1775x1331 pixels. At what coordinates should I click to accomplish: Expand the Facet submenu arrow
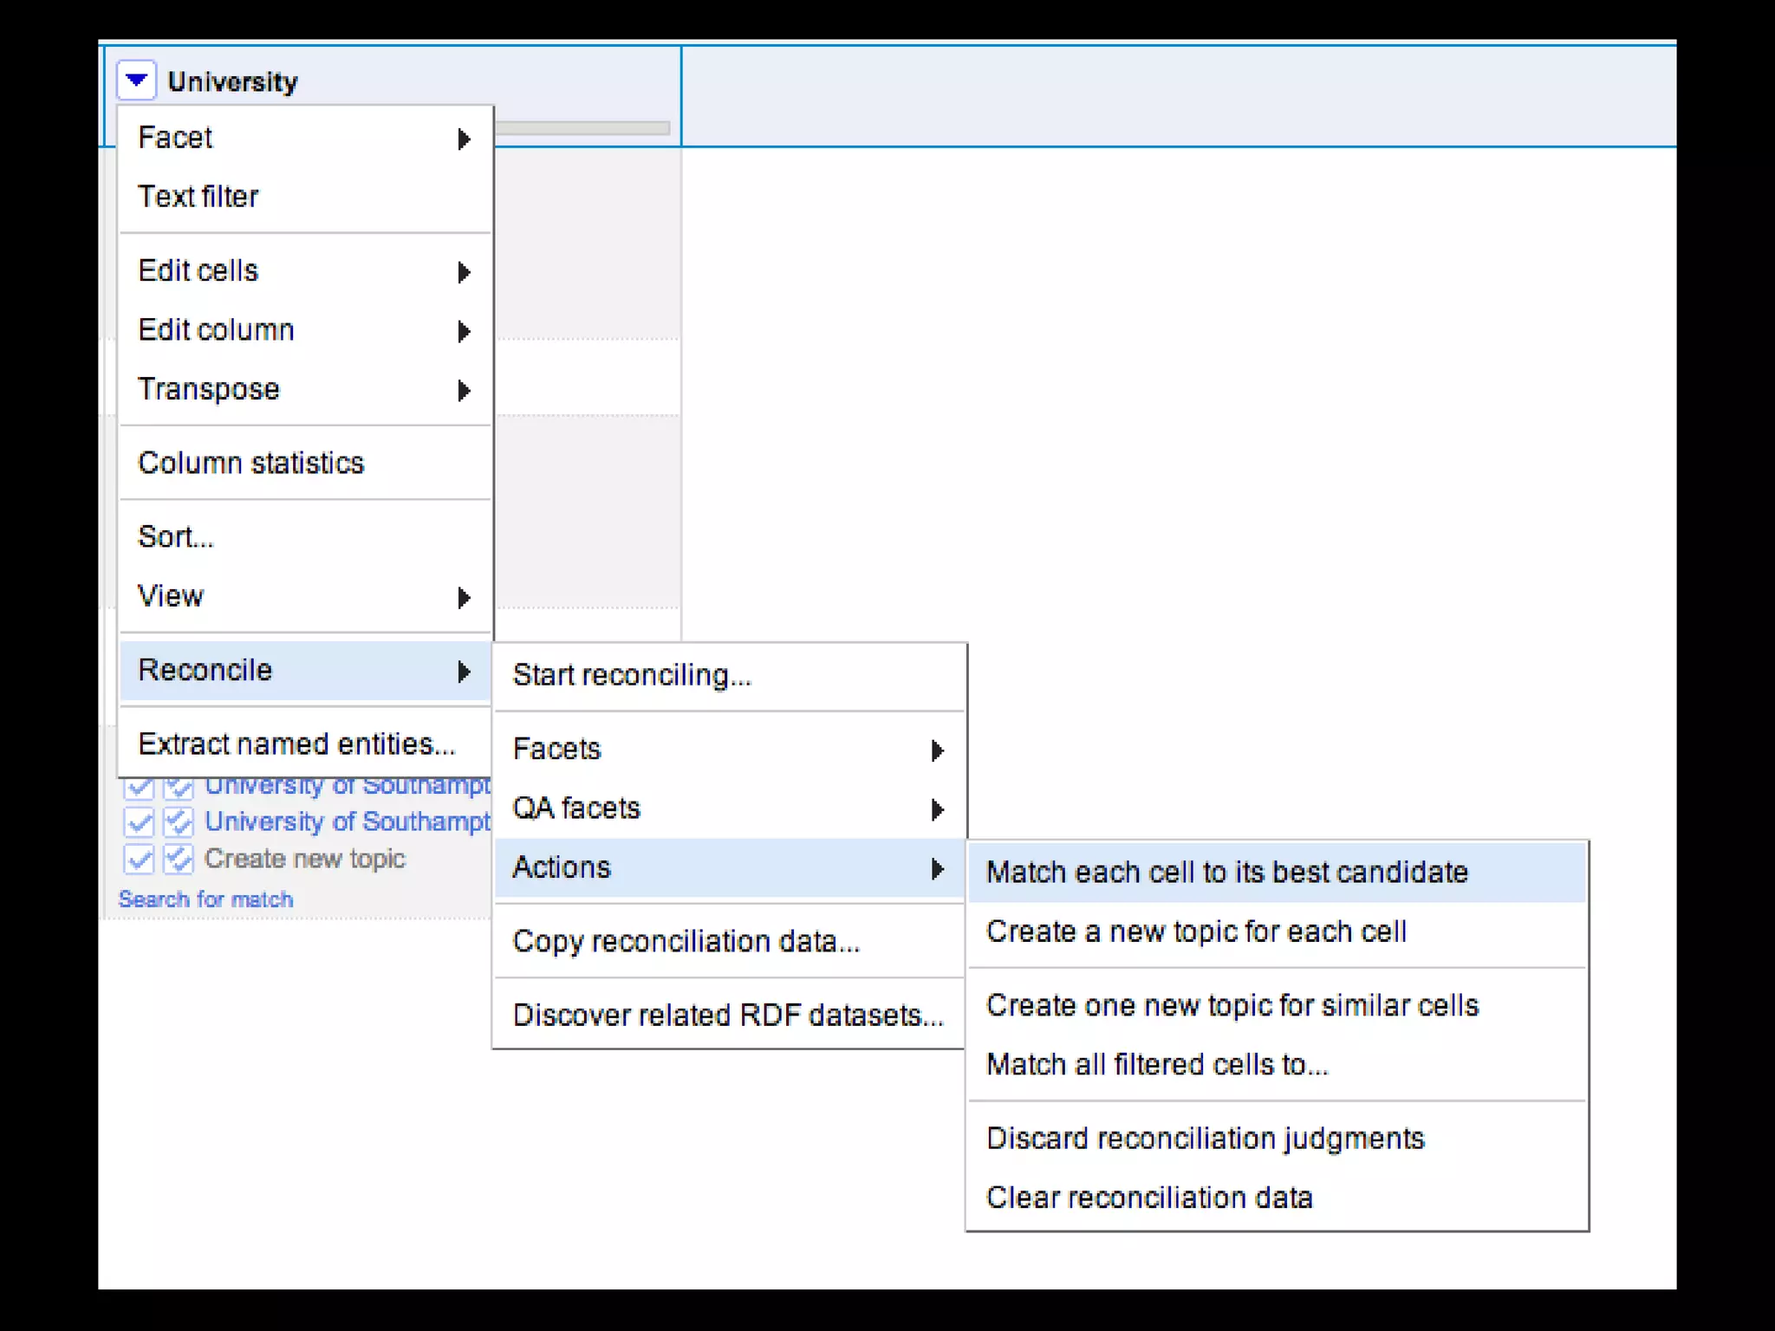[464, 139]
